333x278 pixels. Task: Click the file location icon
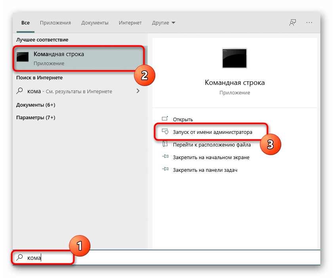click(165, 145)
